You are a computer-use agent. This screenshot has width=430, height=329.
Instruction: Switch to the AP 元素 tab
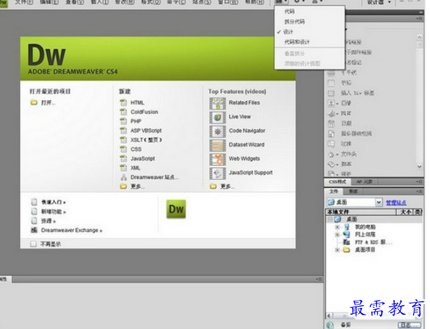coord(365,182)
